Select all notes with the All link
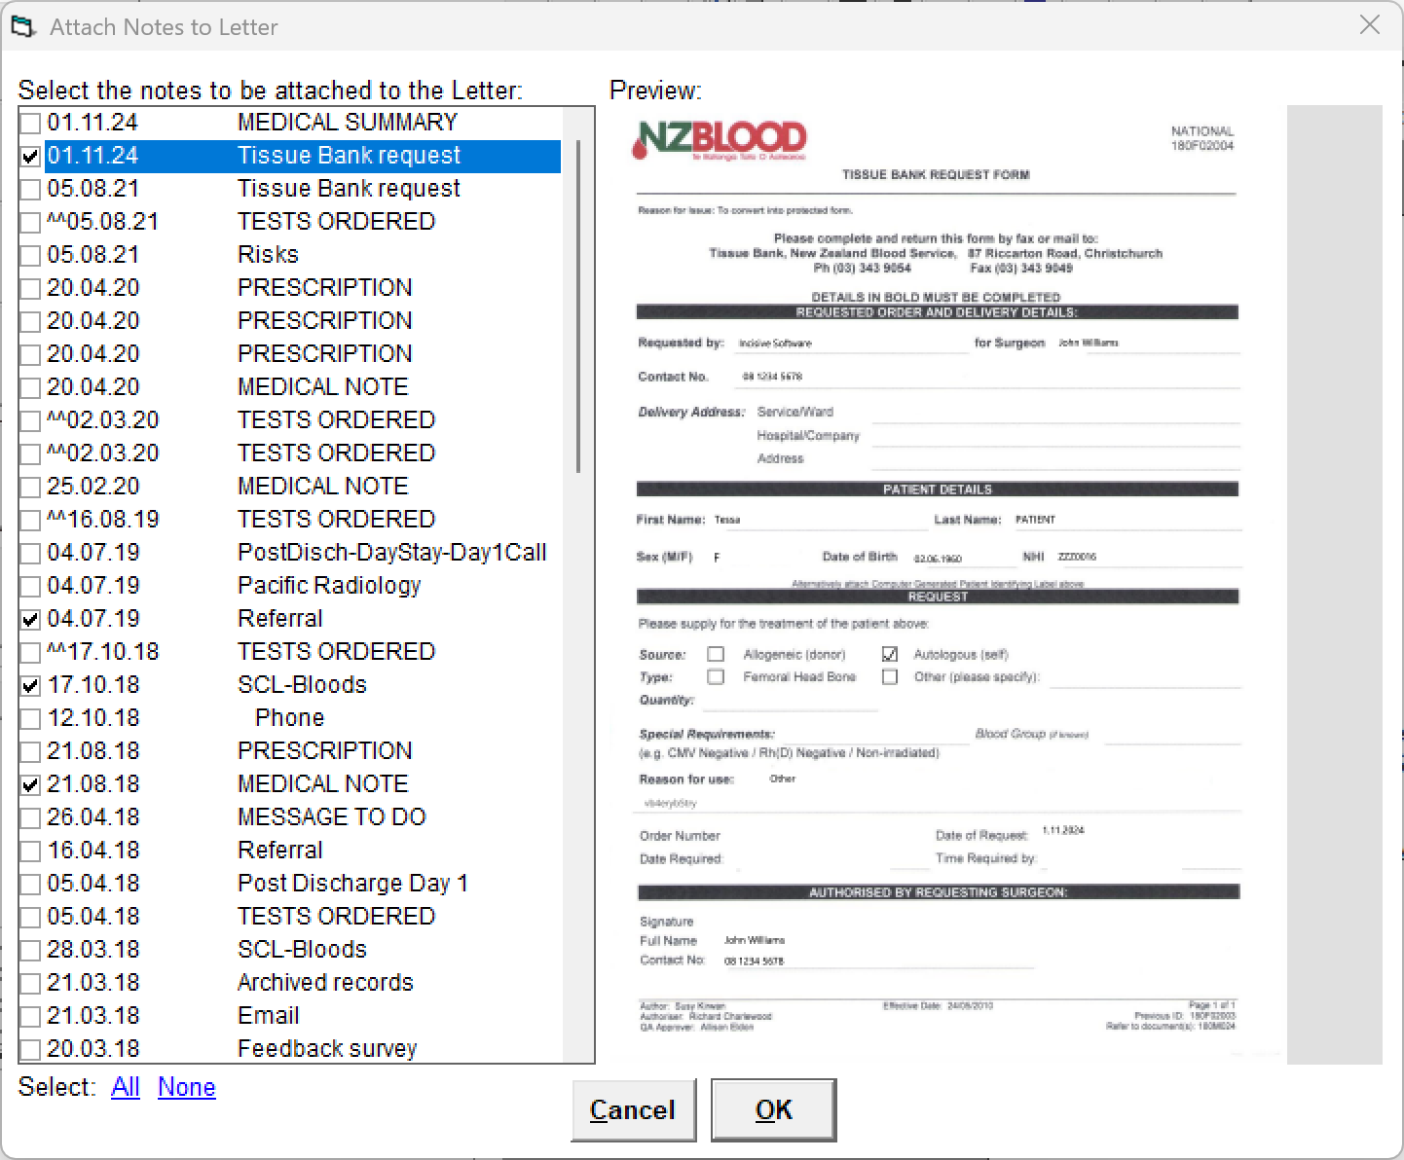Viewport: 1404px width, 1160px height. (x=126, y=1087)
